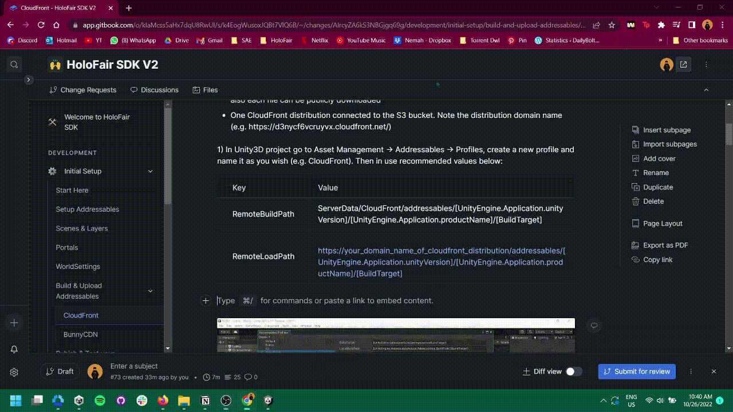733x412 pixels.
Task: Click the insert block plus button
Action: click(x=206, y=300)
